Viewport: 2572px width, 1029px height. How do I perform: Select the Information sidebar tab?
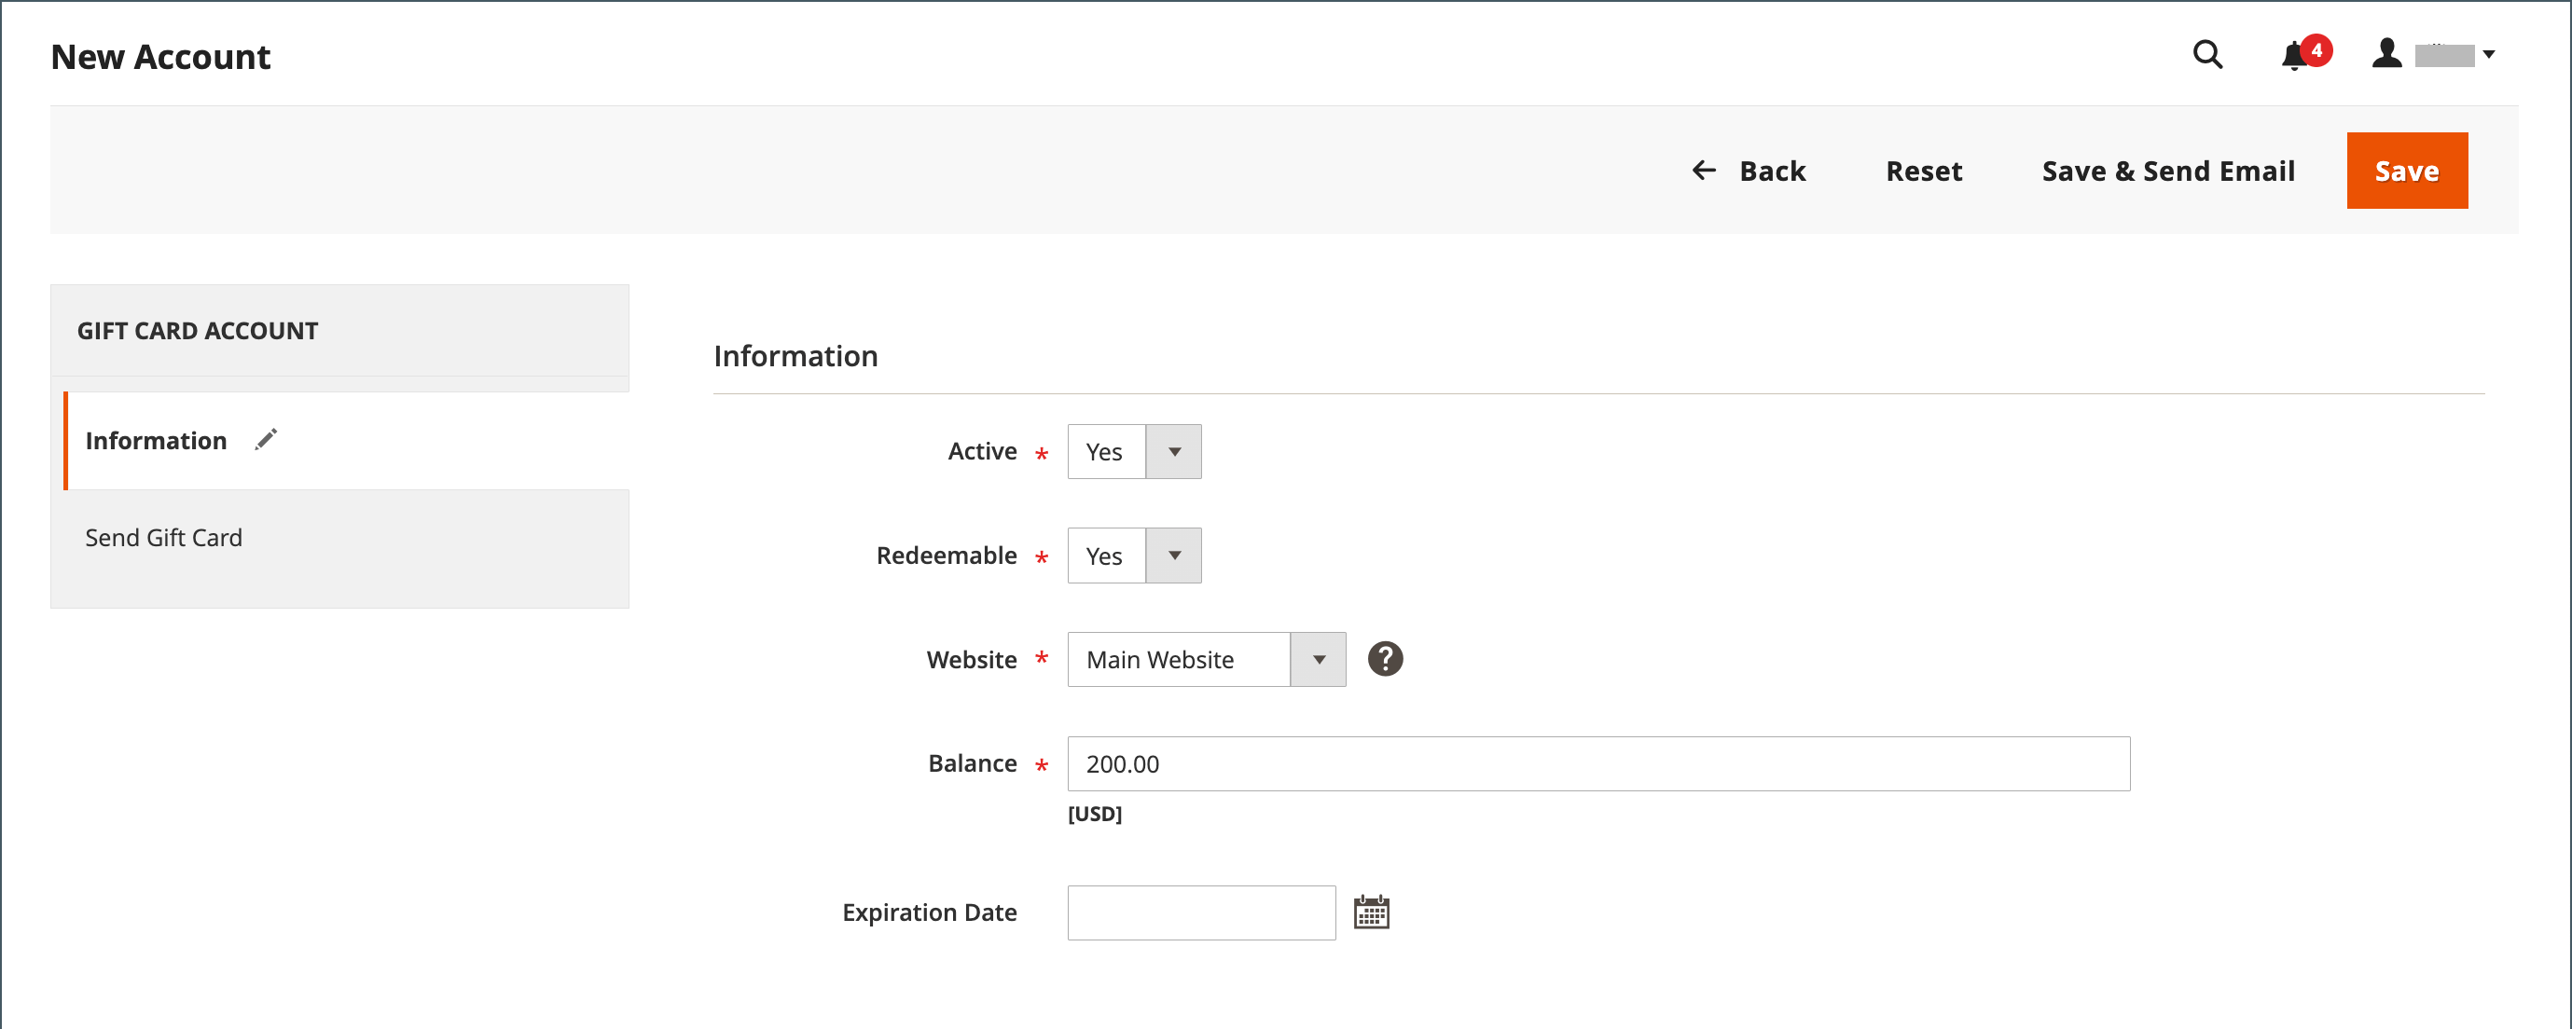pos(157,440)
